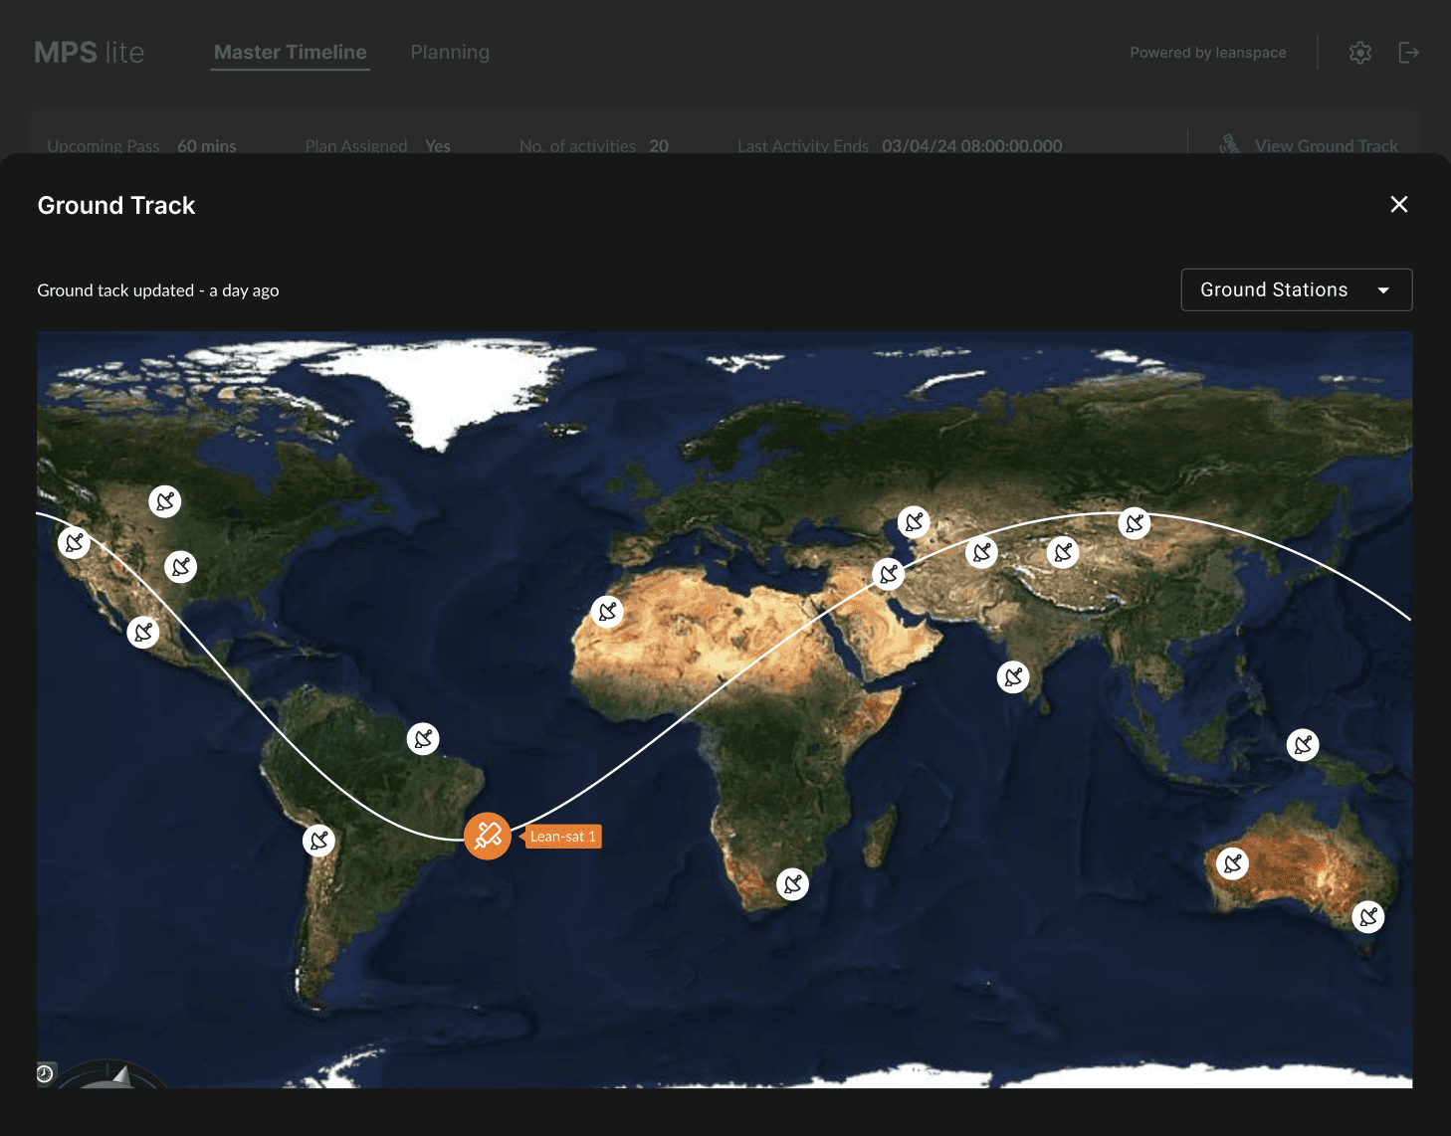The image size is (1451, 1136).
Task: Close the Ground Track dialog
Action: click(x=1399, y=204)
